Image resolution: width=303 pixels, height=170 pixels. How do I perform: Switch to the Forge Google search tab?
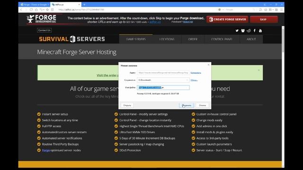click(x=35, y=4)
